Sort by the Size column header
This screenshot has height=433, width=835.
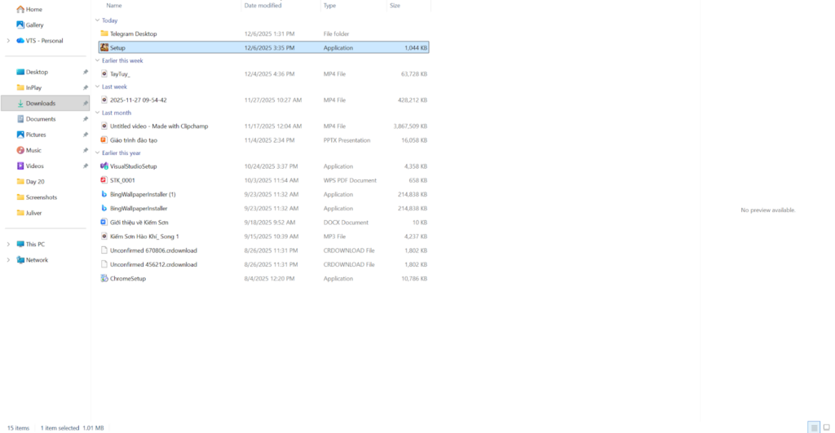(x=395, y=6)
